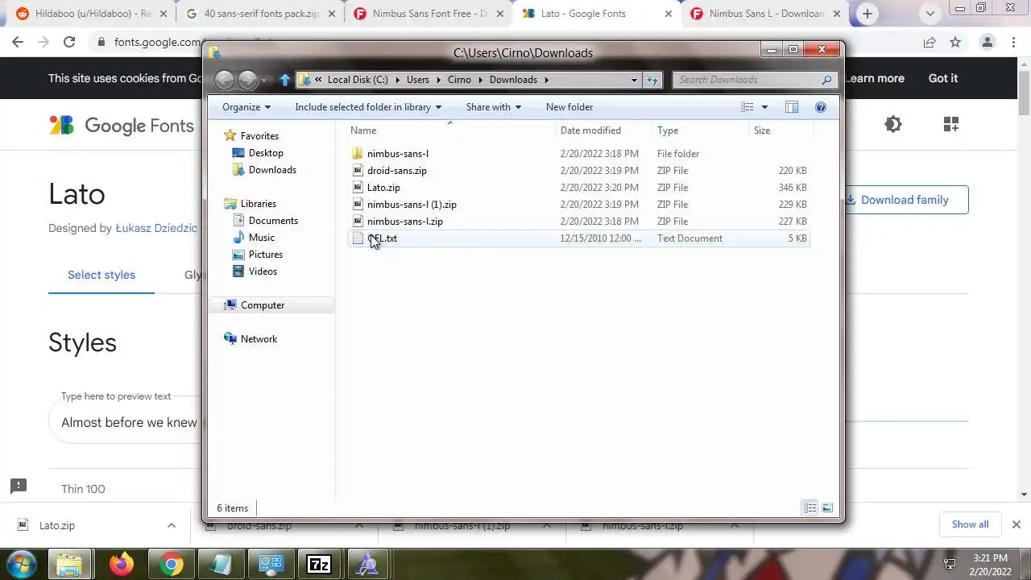Screen dimensions: 1031x580
Task: Open Google Fonts selected families grid icon
Action: (951, 124)
